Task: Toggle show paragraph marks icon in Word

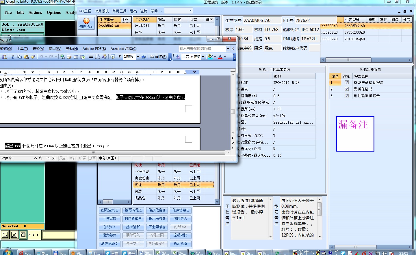Action: (x=119, y=57)
